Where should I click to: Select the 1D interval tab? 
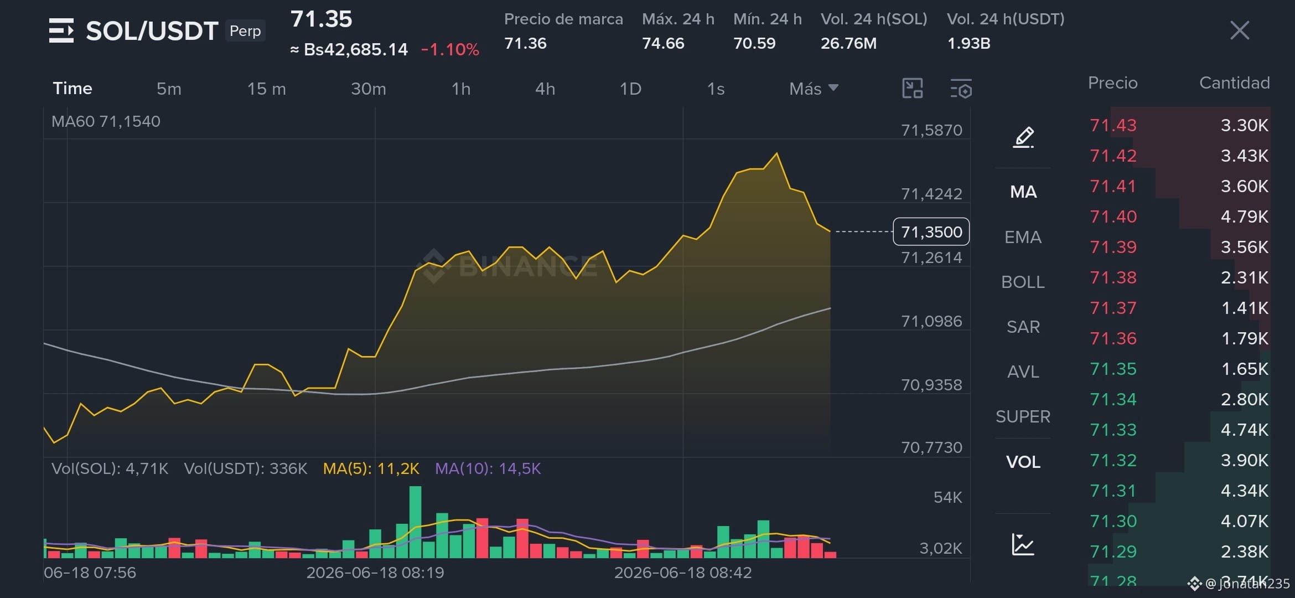coord(630,89)
